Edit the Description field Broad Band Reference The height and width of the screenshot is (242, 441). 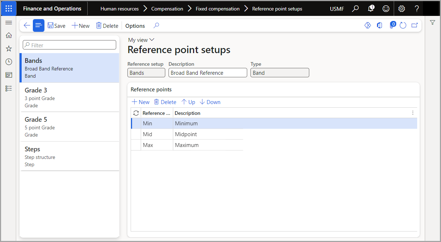coord(208,73)
